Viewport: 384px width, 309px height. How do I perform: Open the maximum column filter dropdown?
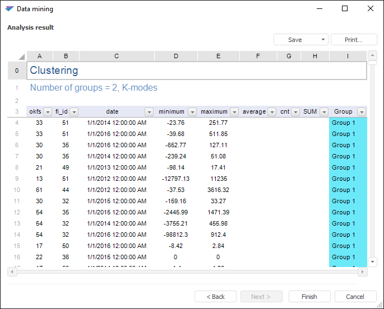click(234, 112)
